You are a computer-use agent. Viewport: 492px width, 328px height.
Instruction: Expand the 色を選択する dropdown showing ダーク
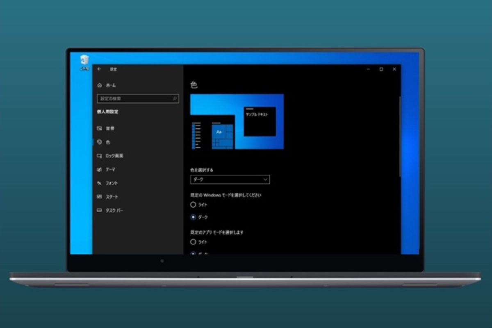pyautogui.click(x=230, y=180)
